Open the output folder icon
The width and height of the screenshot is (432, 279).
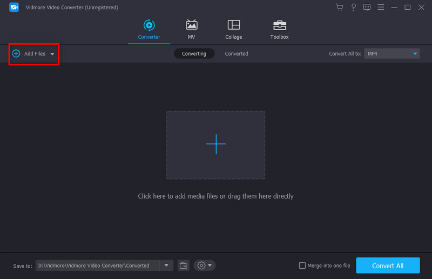pos(184,266)
